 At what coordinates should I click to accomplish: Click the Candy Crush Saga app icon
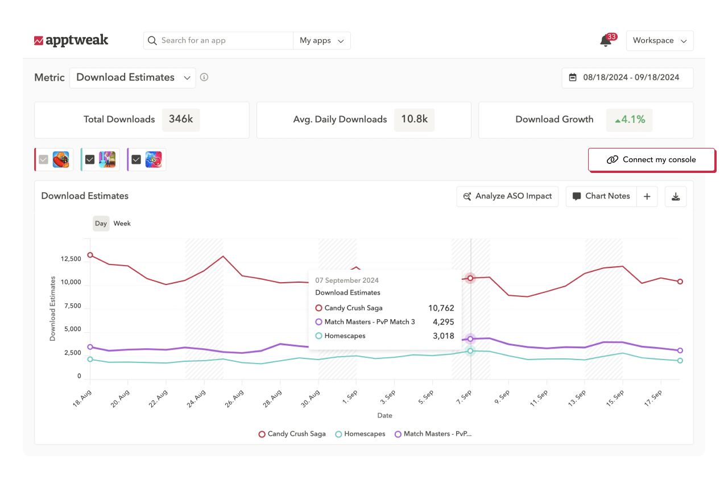[61, 160]
